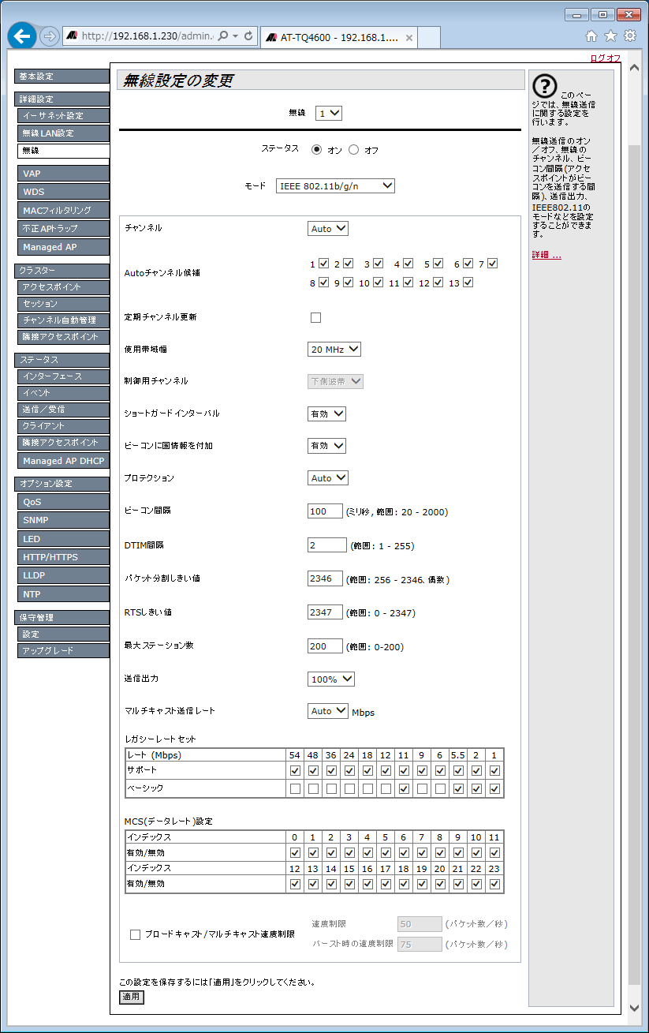The height and width of the screenshot is (1033, 649).
Task: Select status オフ radio button
Action: (353, 149)
